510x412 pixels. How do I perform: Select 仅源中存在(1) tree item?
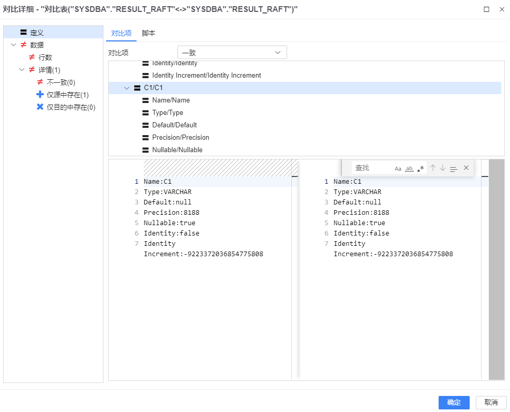point(68,95)
